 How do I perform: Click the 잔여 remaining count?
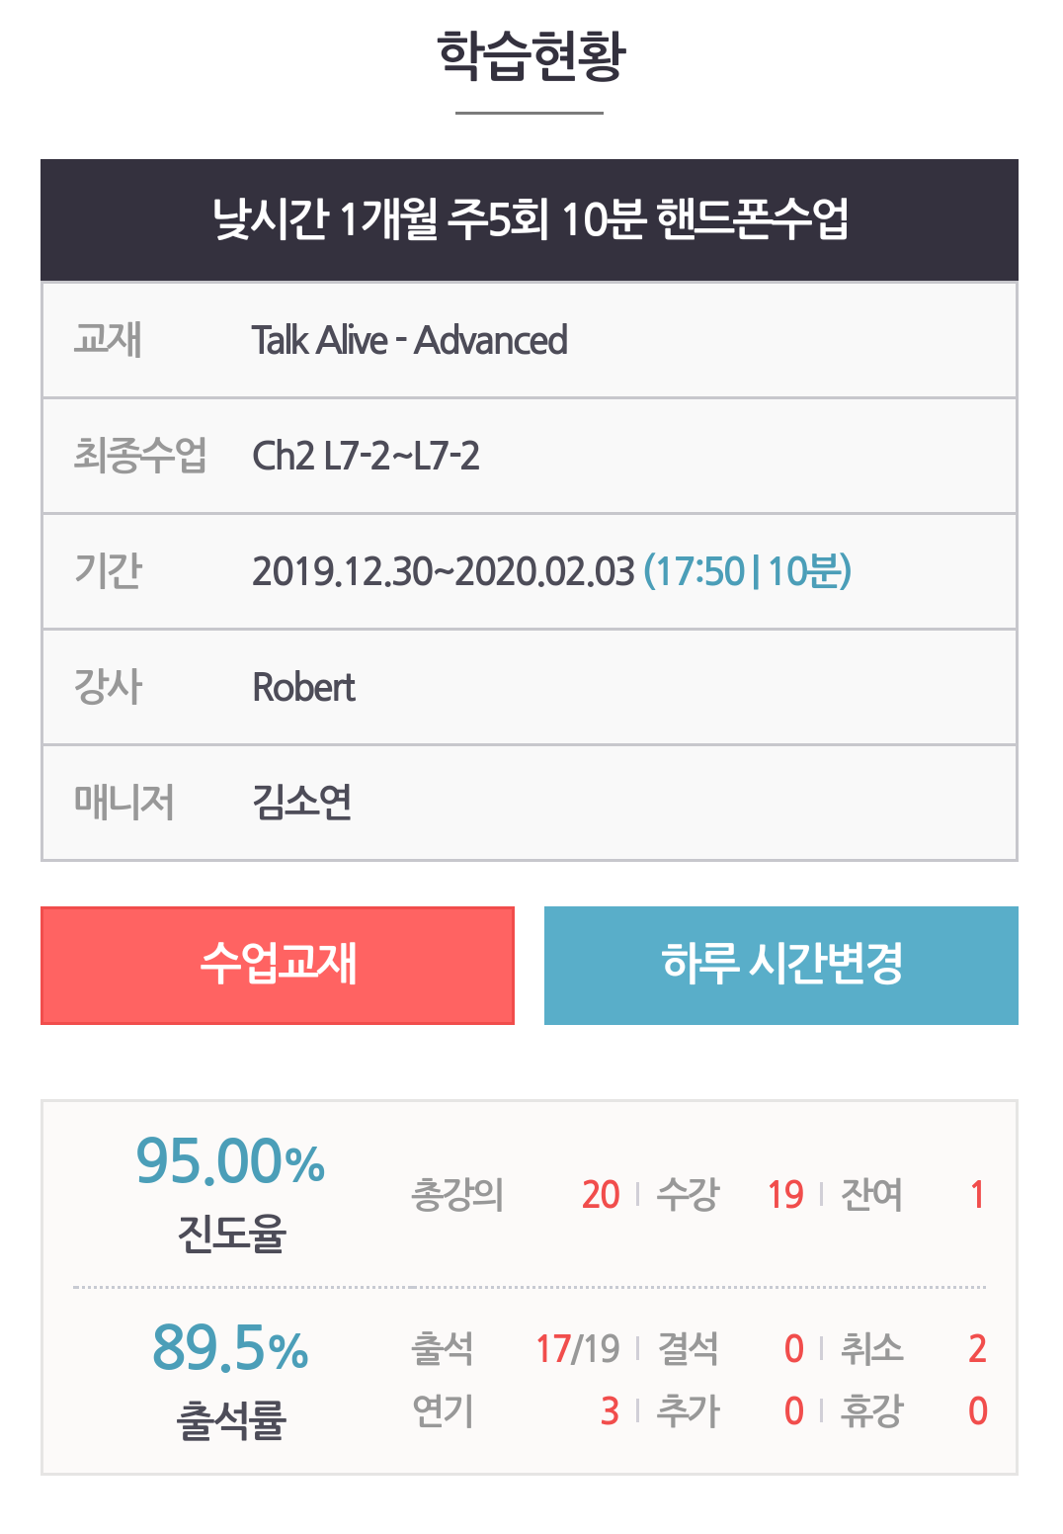976,1195
